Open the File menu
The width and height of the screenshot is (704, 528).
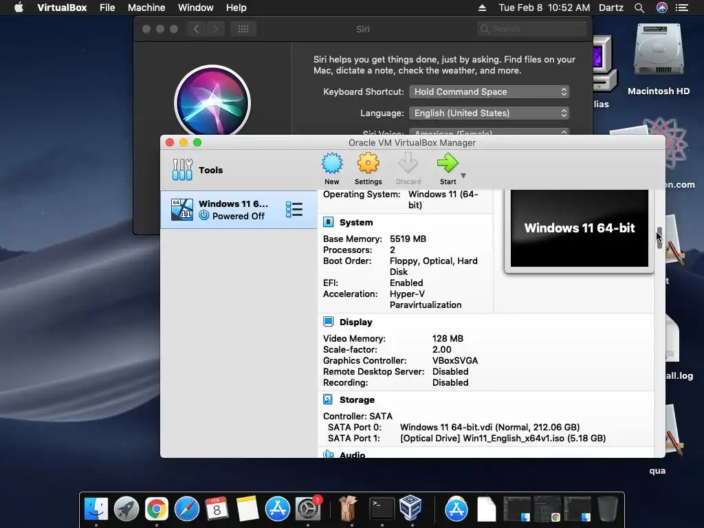click(x=107, y=8)
